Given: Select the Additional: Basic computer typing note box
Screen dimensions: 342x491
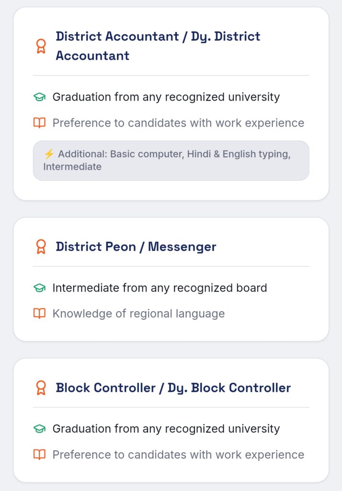Looking at the screenshot, I should coord(171,161).
